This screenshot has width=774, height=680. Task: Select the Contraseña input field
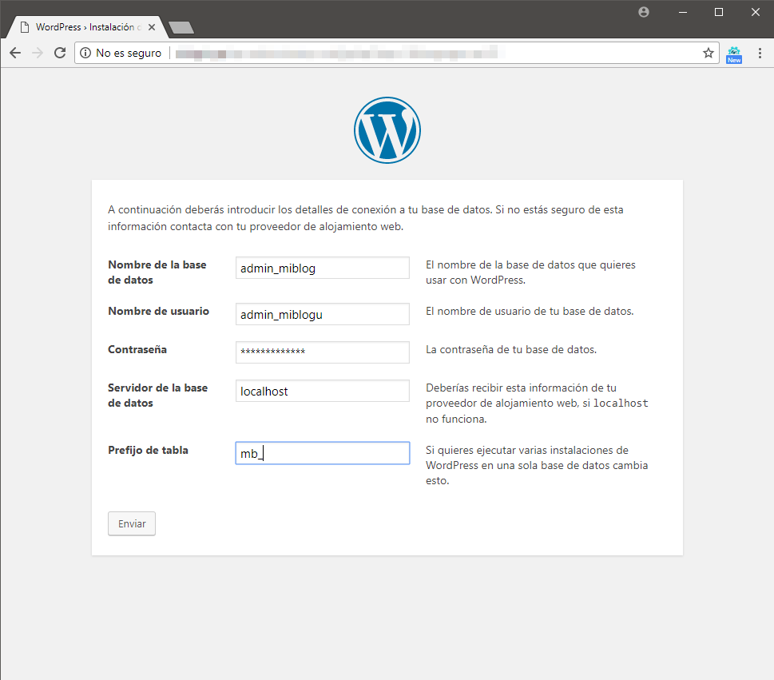point(323,352)
